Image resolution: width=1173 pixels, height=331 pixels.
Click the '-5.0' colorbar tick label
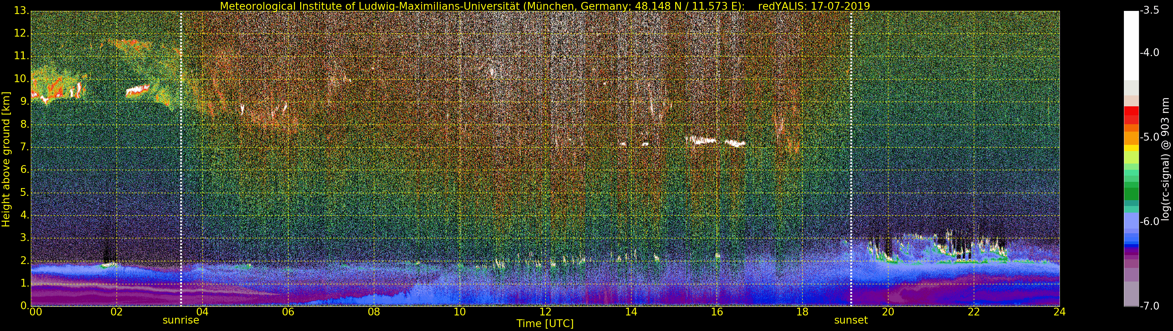click(1149, 137)
